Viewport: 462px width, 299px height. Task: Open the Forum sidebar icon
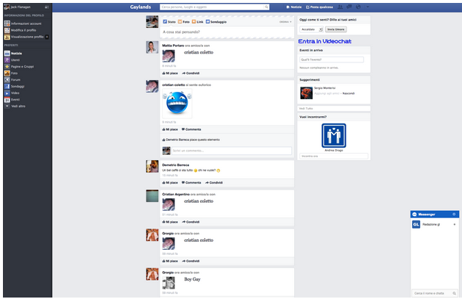point(7,80)
